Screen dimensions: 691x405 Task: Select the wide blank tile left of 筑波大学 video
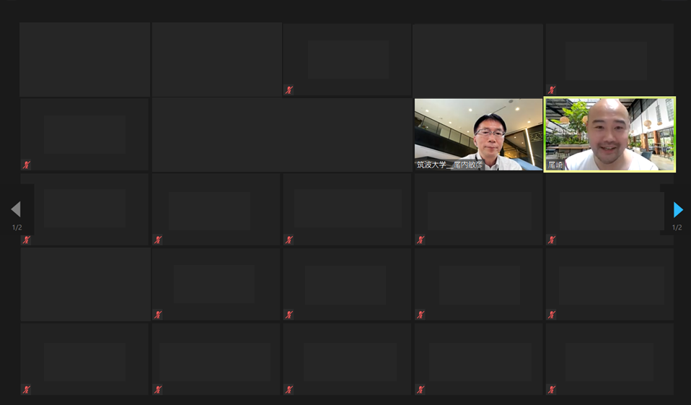point(282,134)
